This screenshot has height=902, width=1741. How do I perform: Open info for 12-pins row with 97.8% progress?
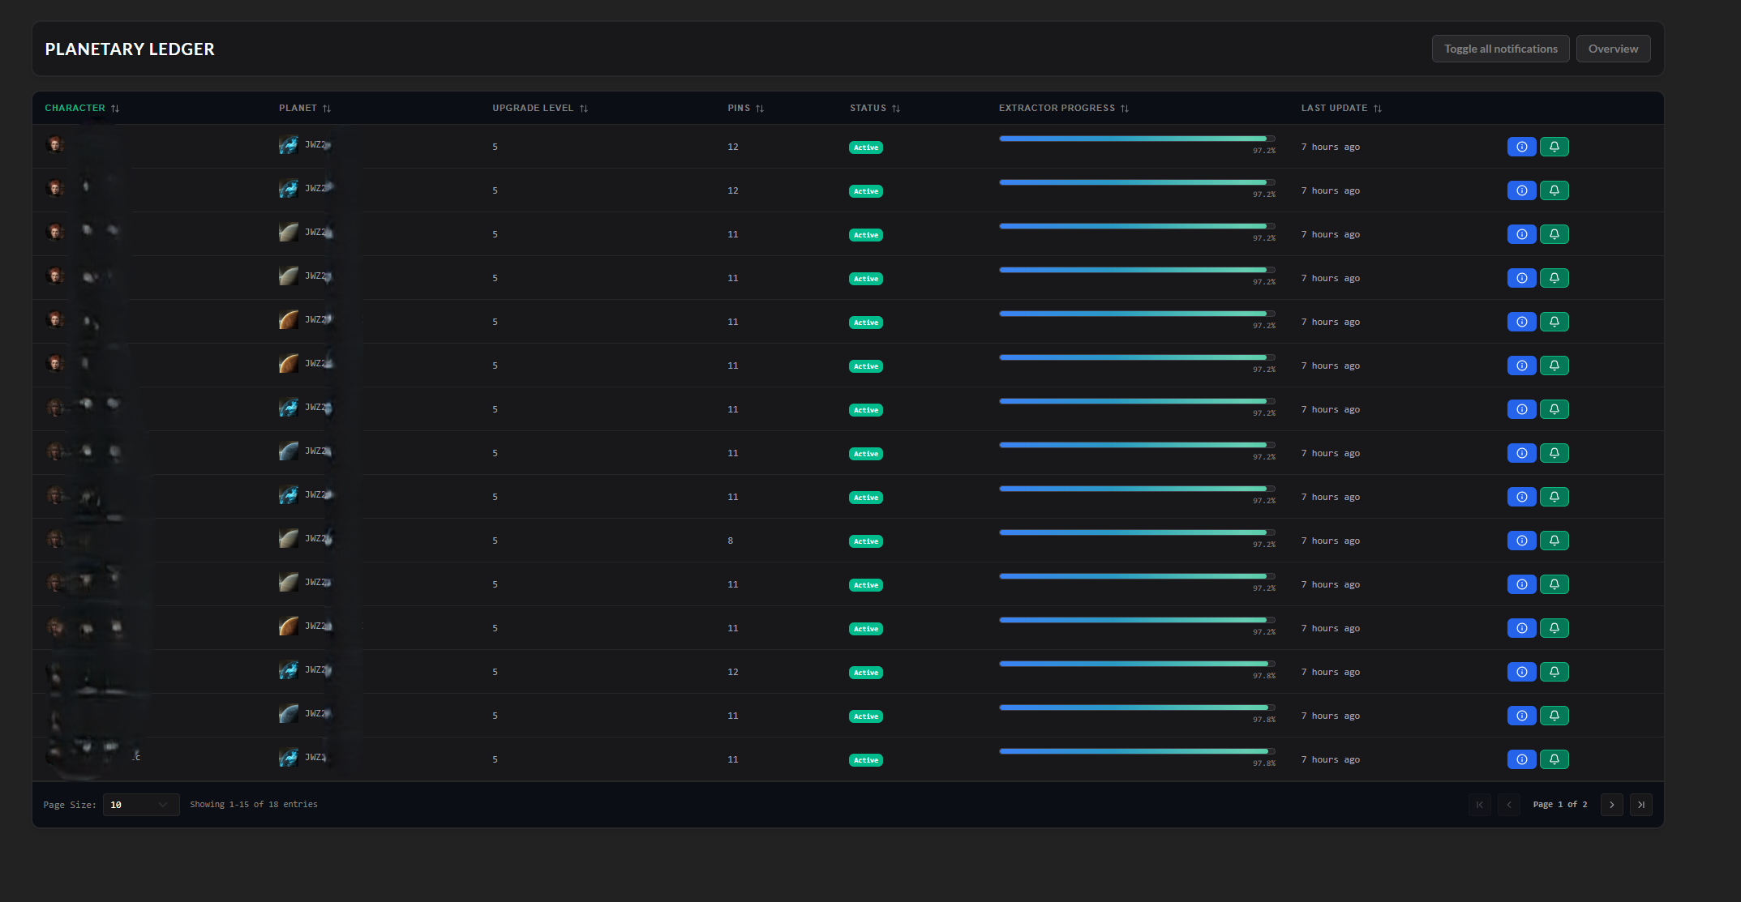tap(1521, 672)
